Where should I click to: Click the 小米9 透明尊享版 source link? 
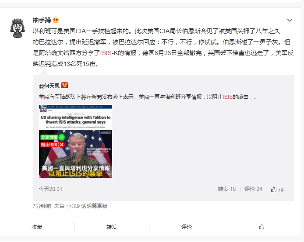87,206
